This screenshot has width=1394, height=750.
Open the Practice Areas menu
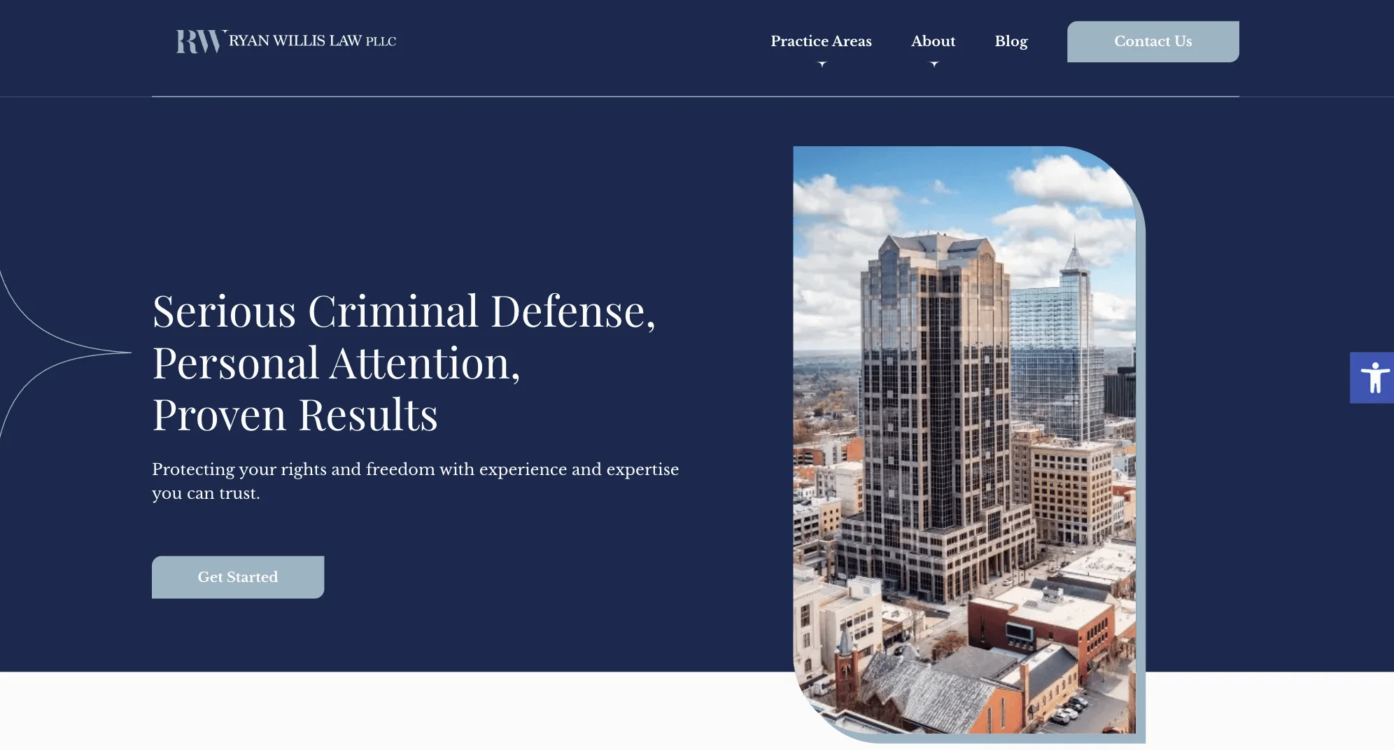(x=821, y=41)
